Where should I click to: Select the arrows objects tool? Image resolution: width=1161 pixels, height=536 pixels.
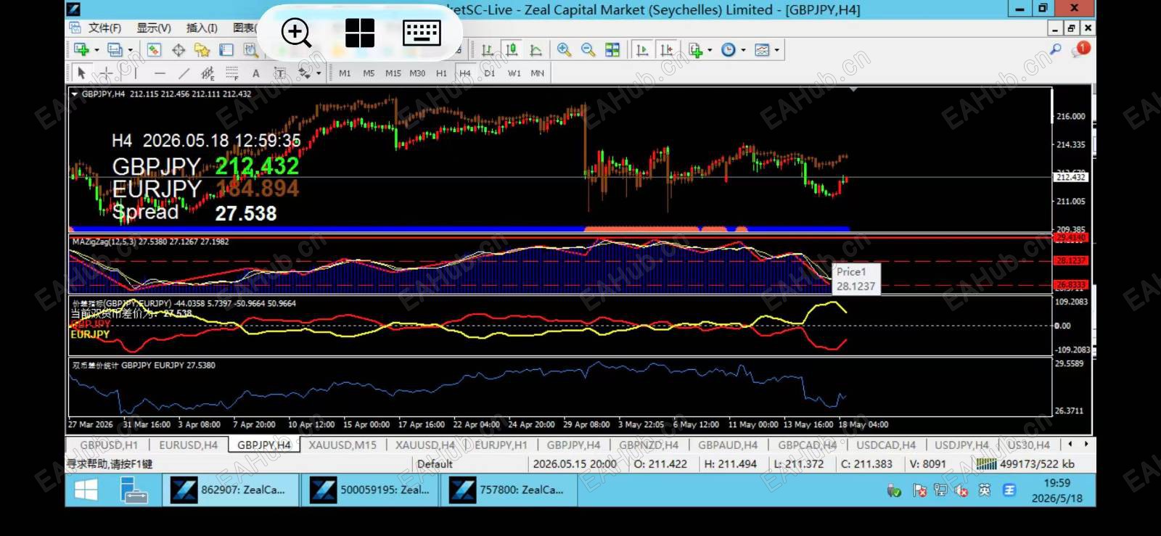[304, 73]
